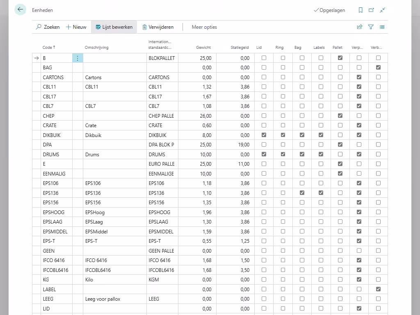Viewport: 420px width, 315px height.
Task: Click the Zoeken search button
Action: tap(48, 27)
